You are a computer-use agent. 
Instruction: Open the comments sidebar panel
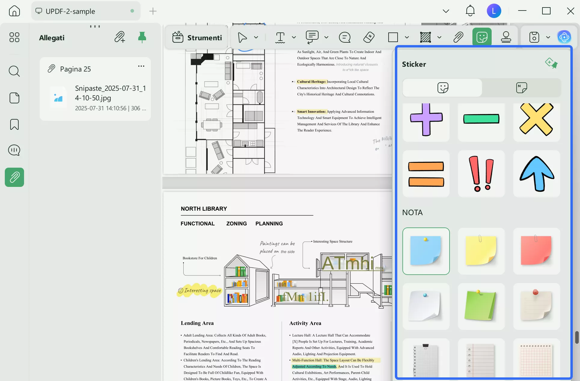14,150
